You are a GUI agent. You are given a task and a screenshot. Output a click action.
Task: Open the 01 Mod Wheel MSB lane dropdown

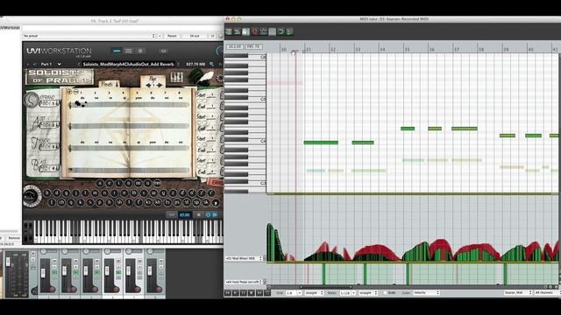coord(244,258)
